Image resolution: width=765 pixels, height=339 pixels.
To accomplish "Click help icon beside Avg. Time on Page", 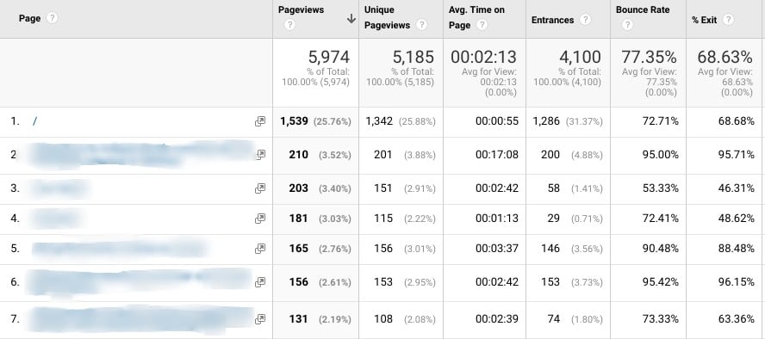I will [482, 25].
